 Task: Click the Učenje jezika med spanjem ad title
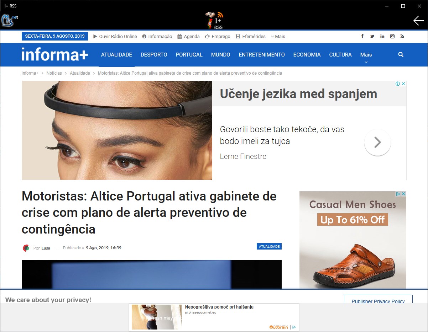[298, 94]
